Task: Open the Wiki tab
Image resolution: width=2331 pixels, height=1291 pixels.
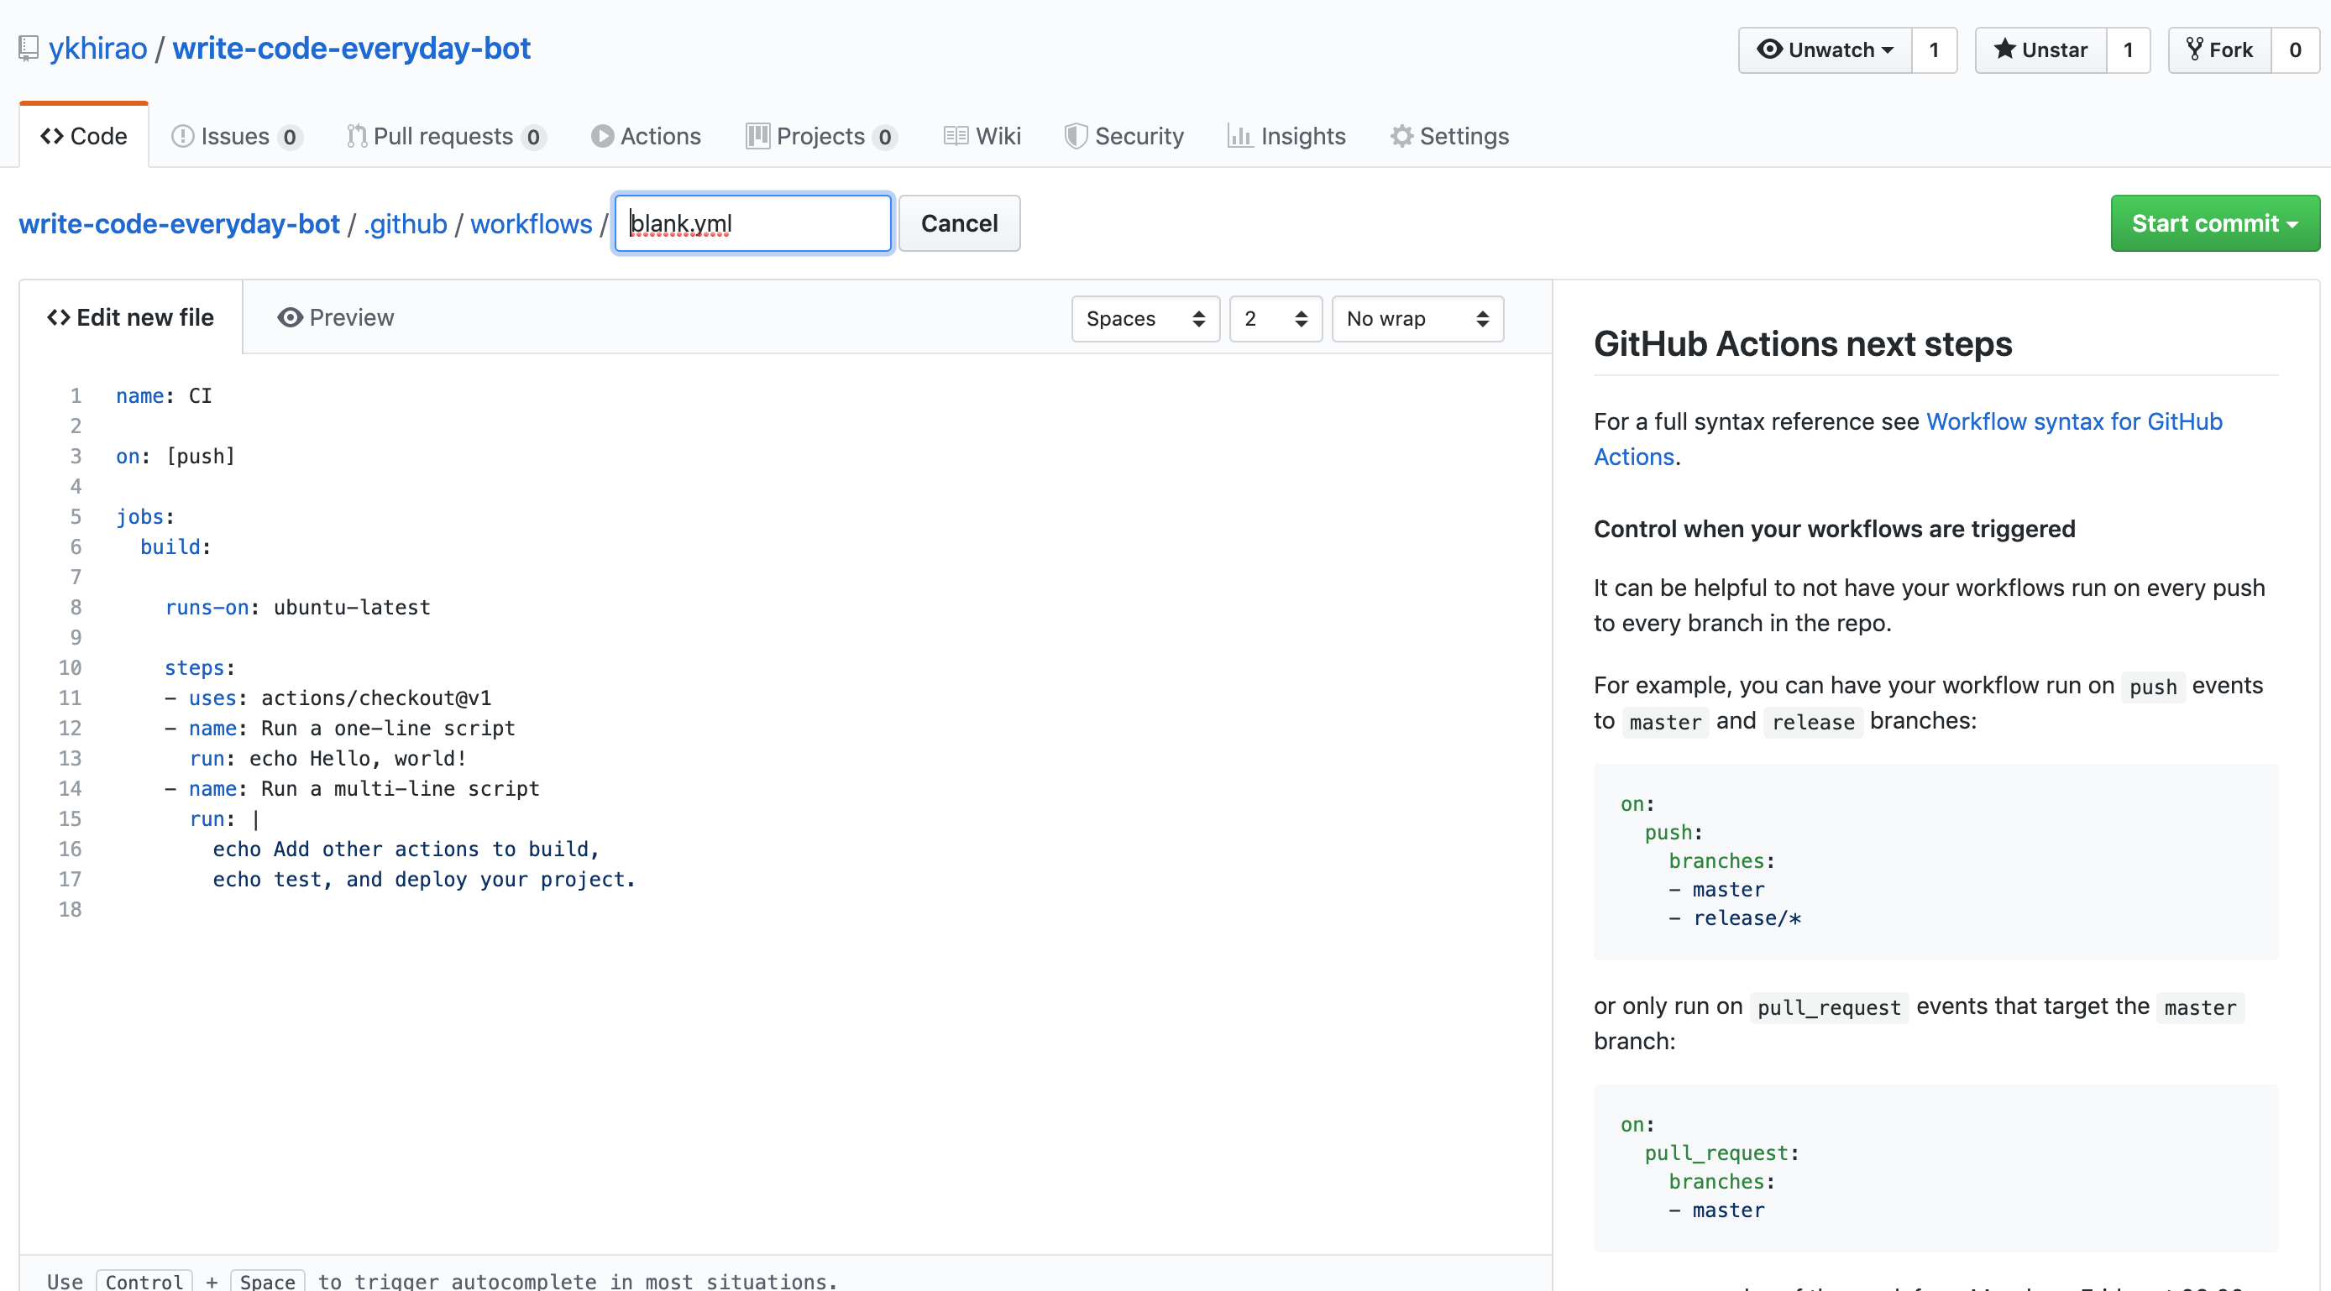Action: 982,136
